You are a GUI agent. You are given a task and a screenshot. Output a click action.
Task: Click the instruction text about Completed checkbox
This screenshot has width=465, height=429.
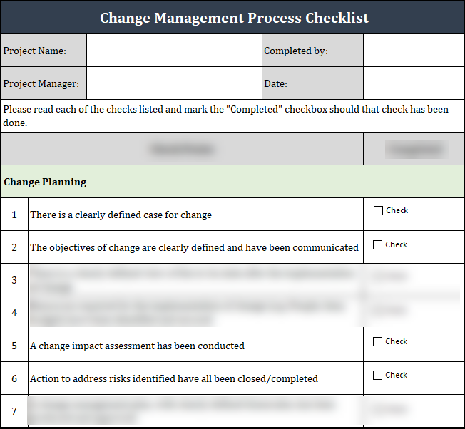[x=225, y=115]
